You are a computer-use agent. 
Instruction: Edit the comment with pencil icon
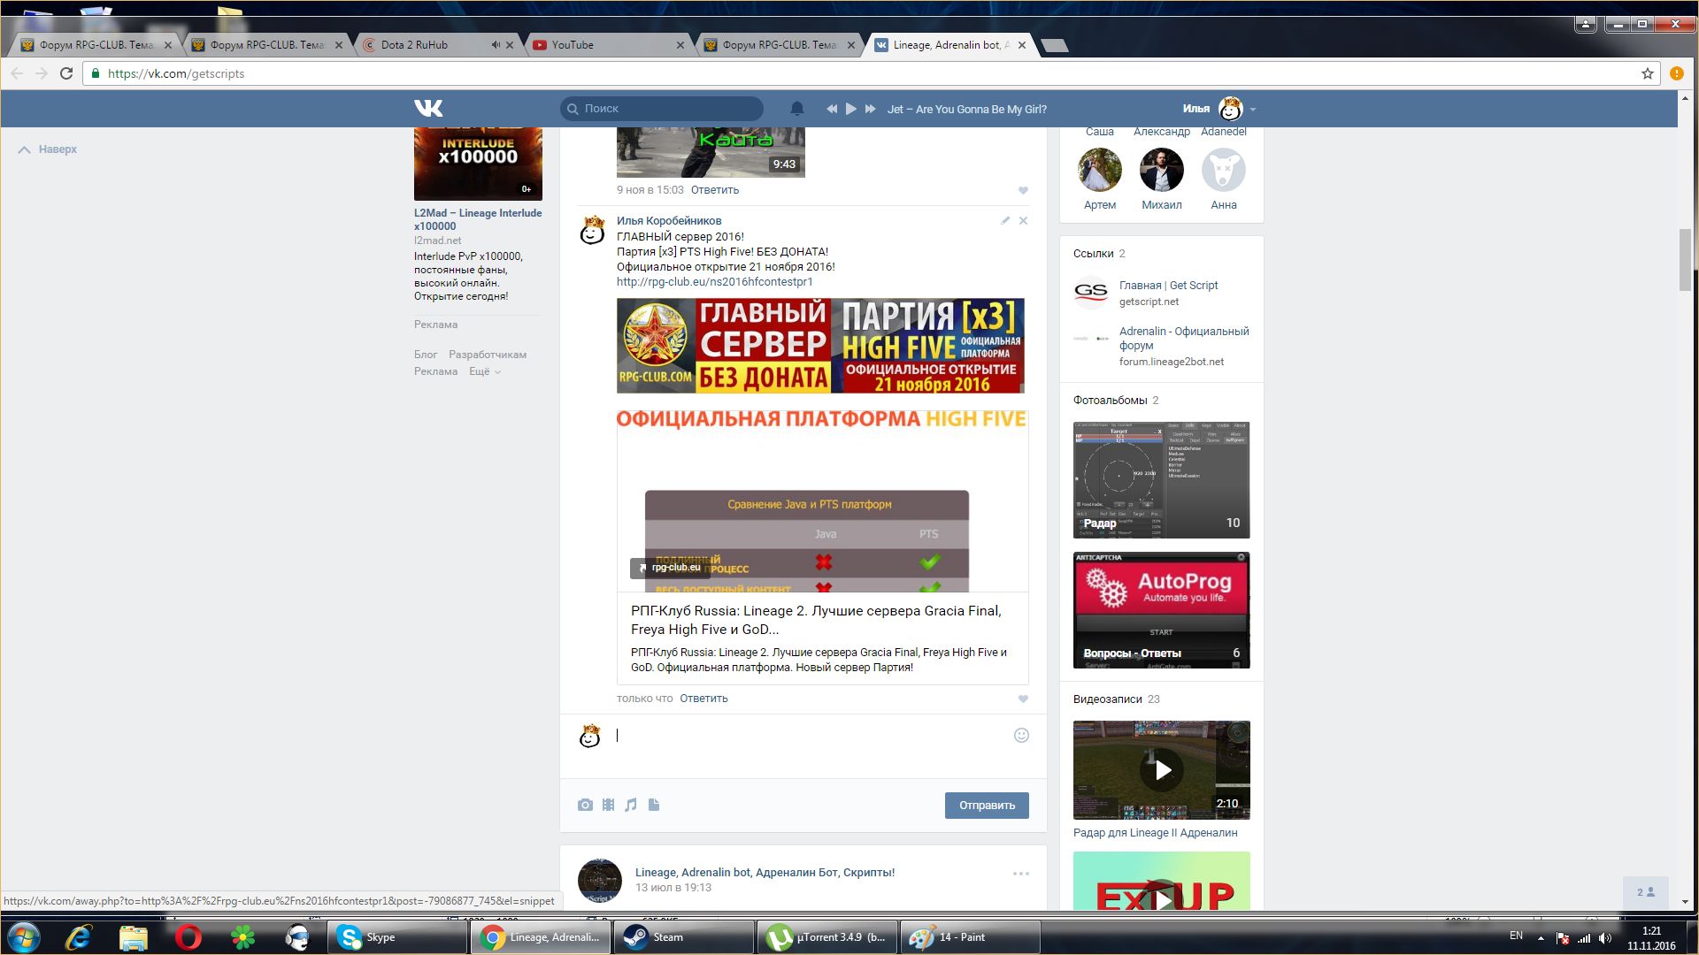point(1005,221)
